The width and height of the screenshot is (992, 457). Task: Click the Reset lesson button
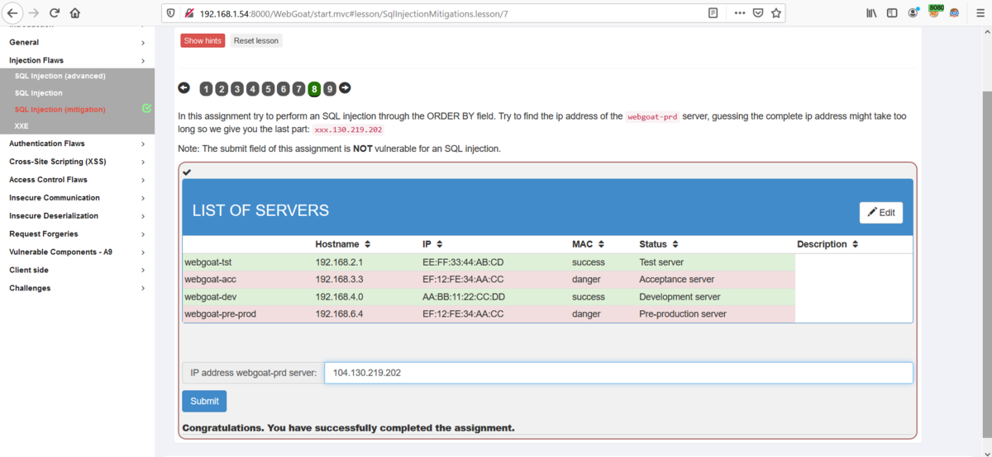pyautogui.click(x=256, y=40)
